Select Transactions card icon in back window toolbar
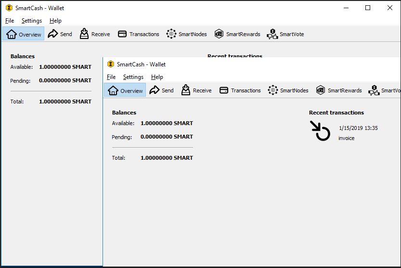The height and width of the screenshot is (268, 401). [122, 34]
